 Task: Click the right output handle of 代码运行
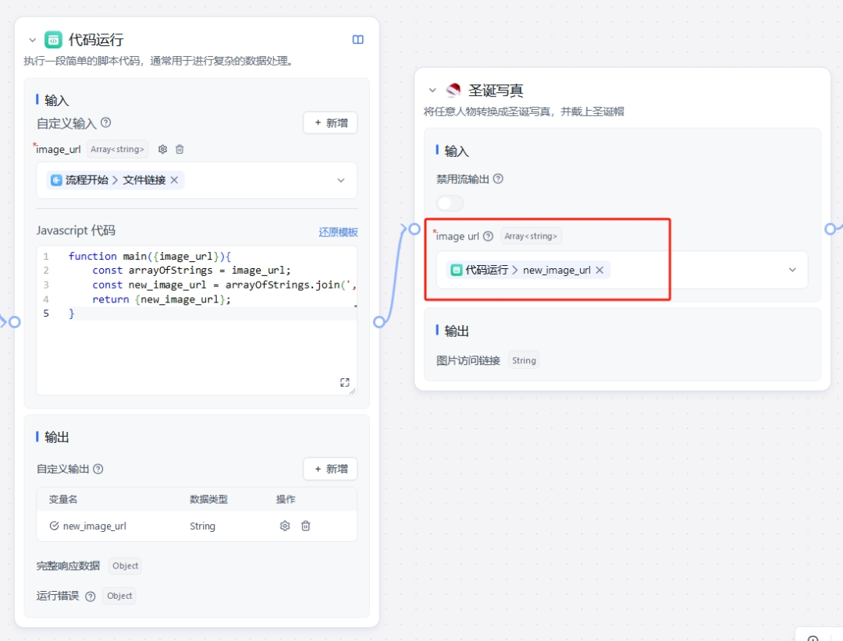tap(379, 322)
